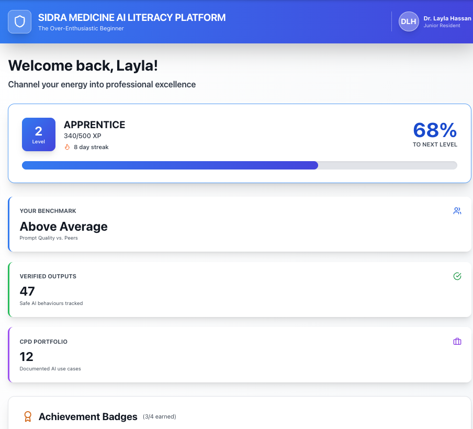The image size is (473, 429).
Task: Click the shield logo in the header
Action: tap(19, 21)
